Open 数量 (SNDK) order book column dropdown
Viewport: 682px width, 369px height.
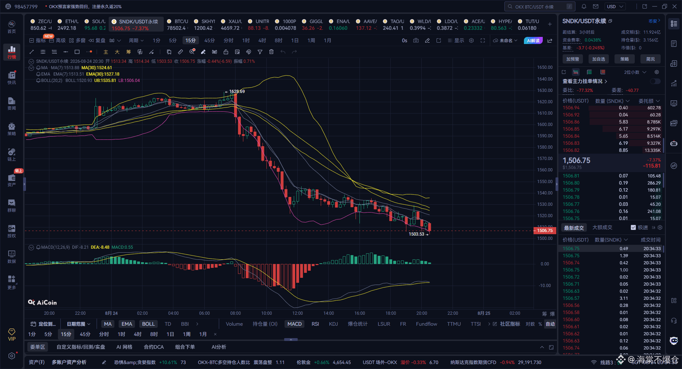[x=612, y=101]
